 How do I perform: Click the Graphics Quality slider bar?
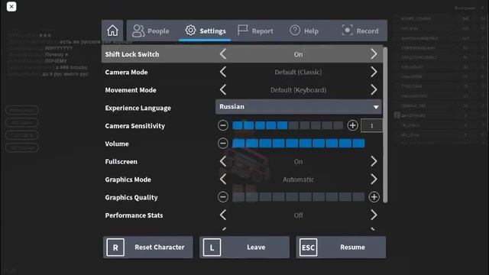299,197
